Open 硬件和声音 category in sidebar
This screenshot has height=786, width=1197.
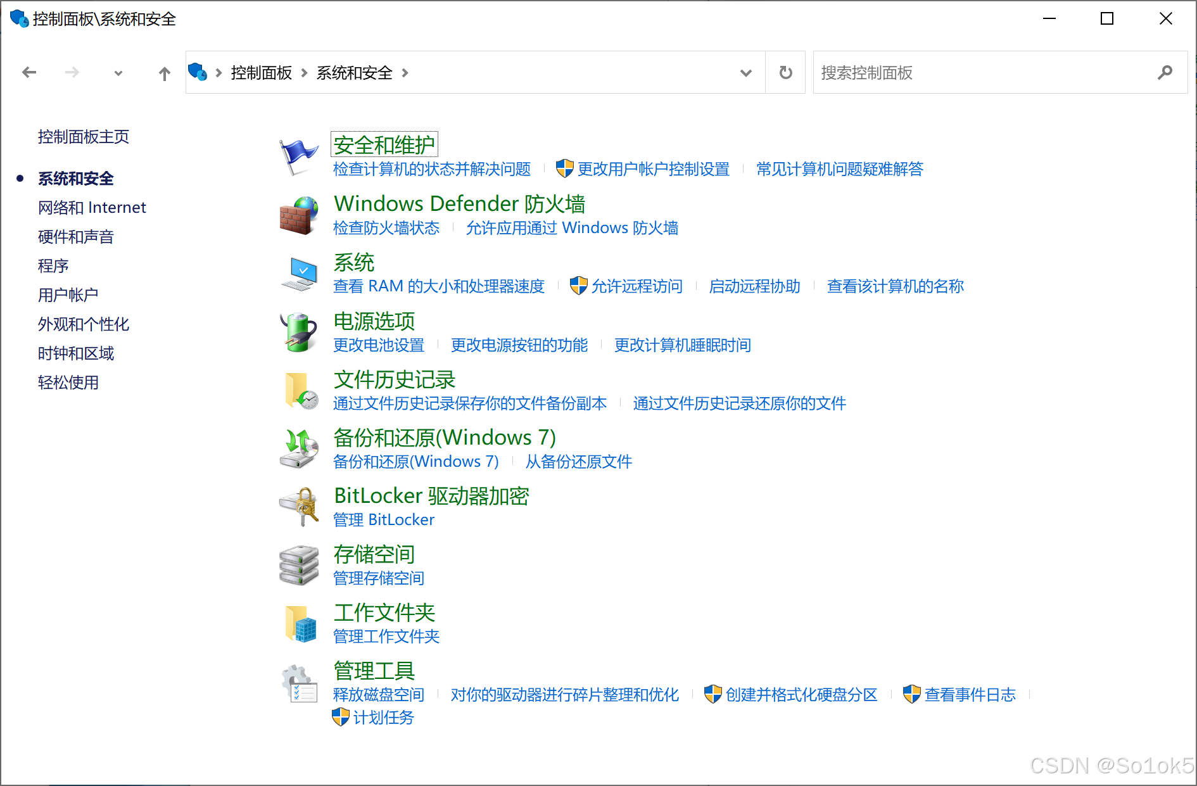coord(76,237)
